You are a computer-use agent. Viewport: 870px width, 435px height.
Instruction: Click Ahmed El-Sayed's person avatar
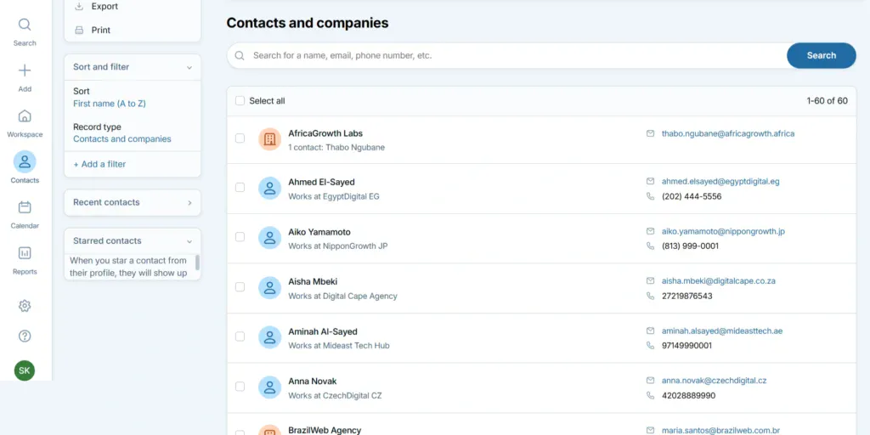269,188
